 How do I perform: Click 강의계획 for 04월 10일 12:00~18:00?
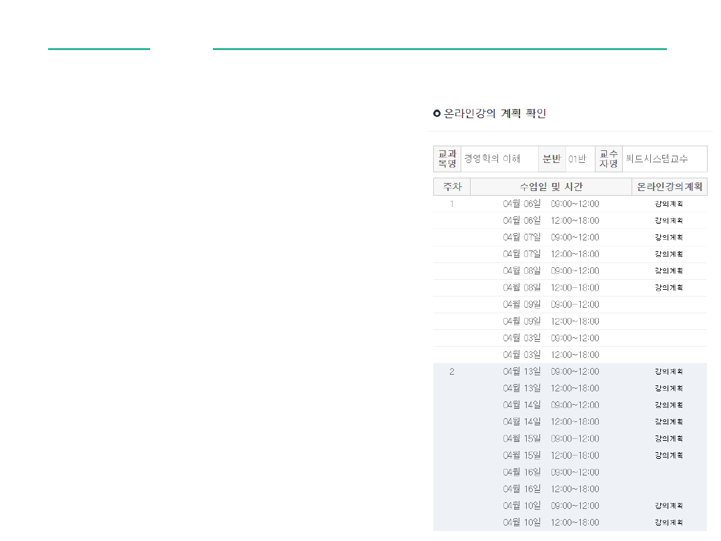click(x=668, y=522)
